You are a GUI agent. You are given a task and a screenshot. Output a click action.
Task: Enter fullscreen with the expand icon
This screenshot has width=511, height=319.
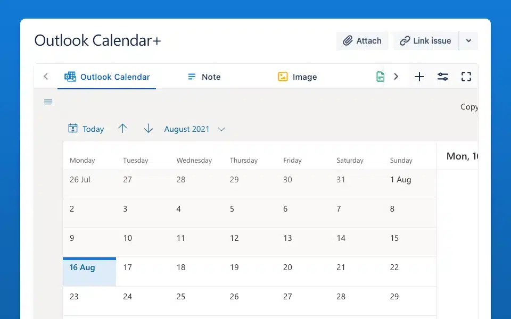466,77
